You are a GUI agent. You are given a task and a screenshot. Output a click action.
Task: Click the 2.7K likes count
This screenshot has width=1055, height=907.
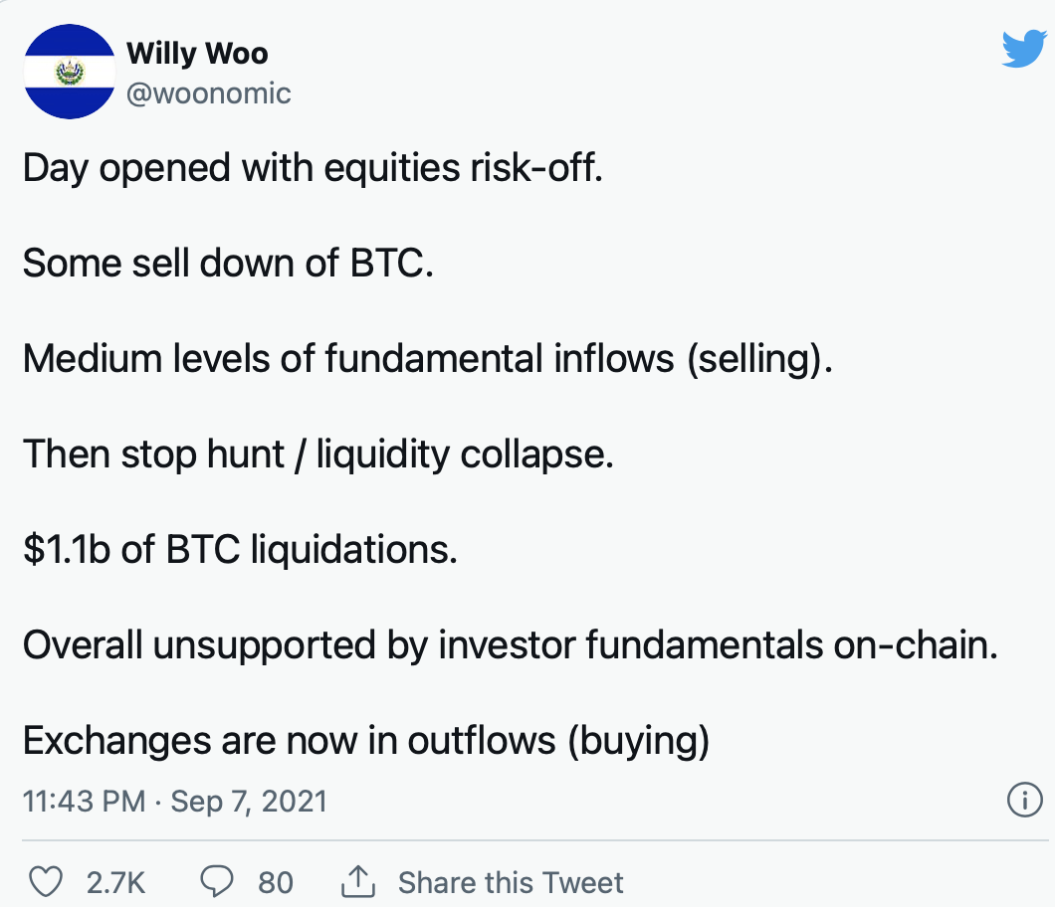point(115,882)
